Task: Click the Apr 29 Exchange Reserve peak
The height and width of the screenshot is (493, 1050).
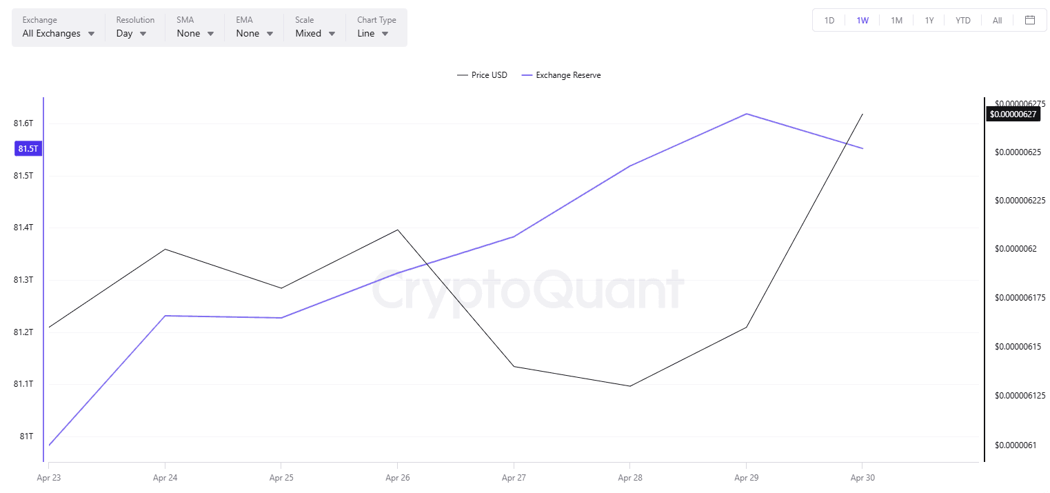Action: (746, 114)
